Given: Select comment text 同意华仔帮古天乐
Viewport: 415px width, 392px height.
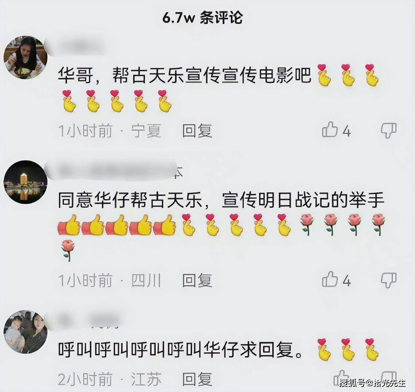Looking at the screenshot, I should point(130,200).
